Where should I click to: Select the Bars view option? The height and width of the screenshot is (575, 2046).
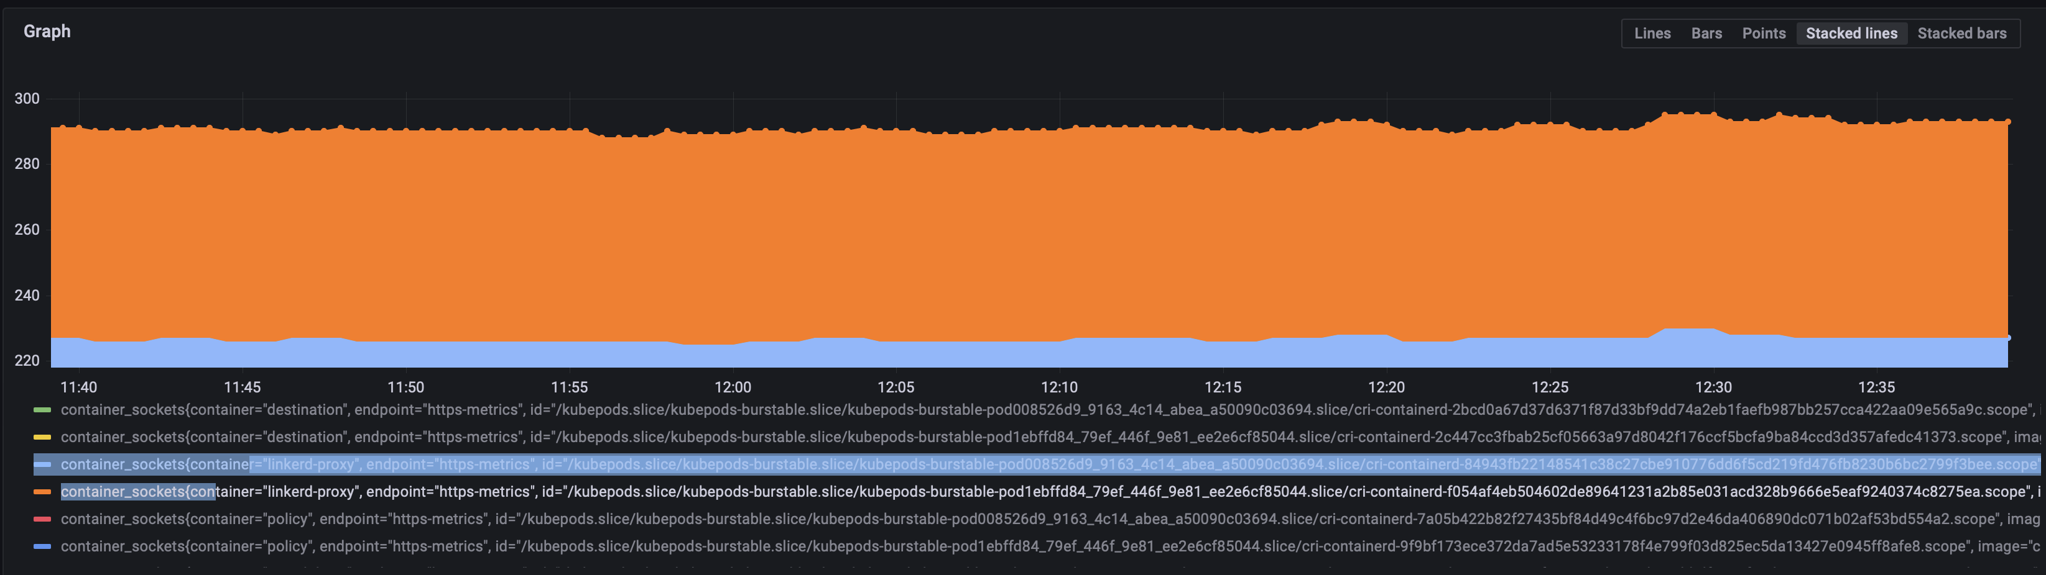[x=1707, y=34]
